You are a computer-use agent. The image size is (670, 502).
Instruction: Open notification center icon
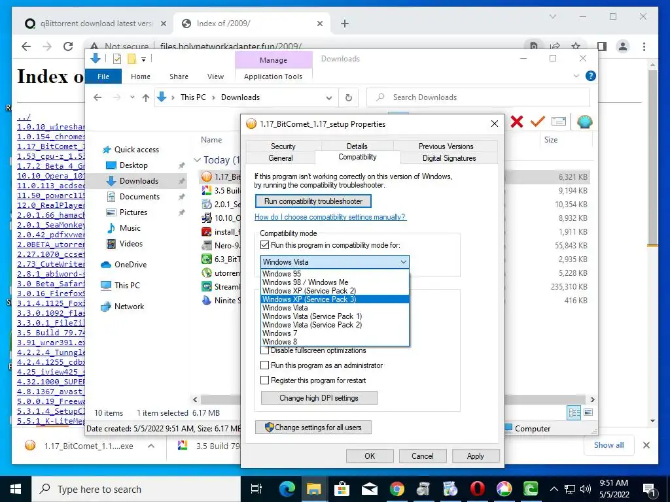(649, 489)
